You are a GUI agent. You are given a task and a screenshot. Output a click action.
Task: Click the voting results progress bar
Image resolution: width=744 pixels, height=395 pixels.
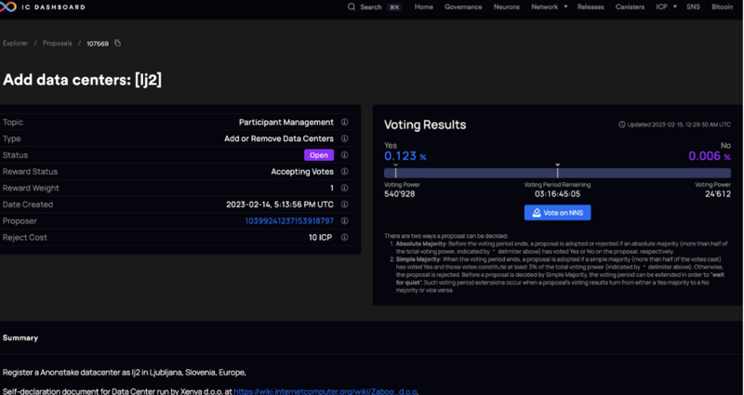(557, 173)
